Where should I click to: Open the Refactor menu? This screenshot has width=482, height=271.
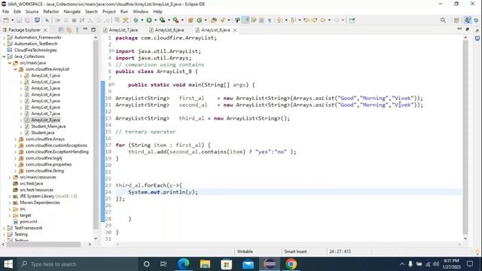point(51,12)
